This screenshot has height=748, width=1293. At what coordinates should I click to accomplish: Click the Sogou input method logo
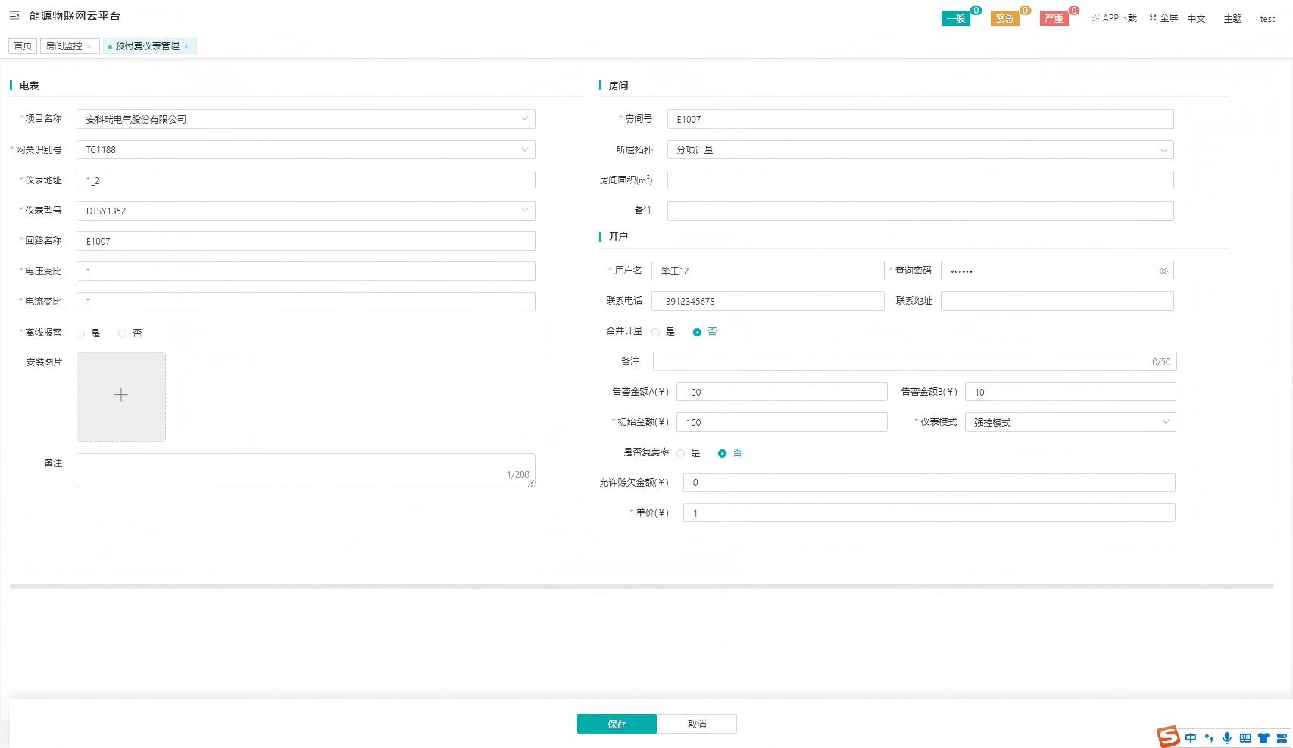1168,737
